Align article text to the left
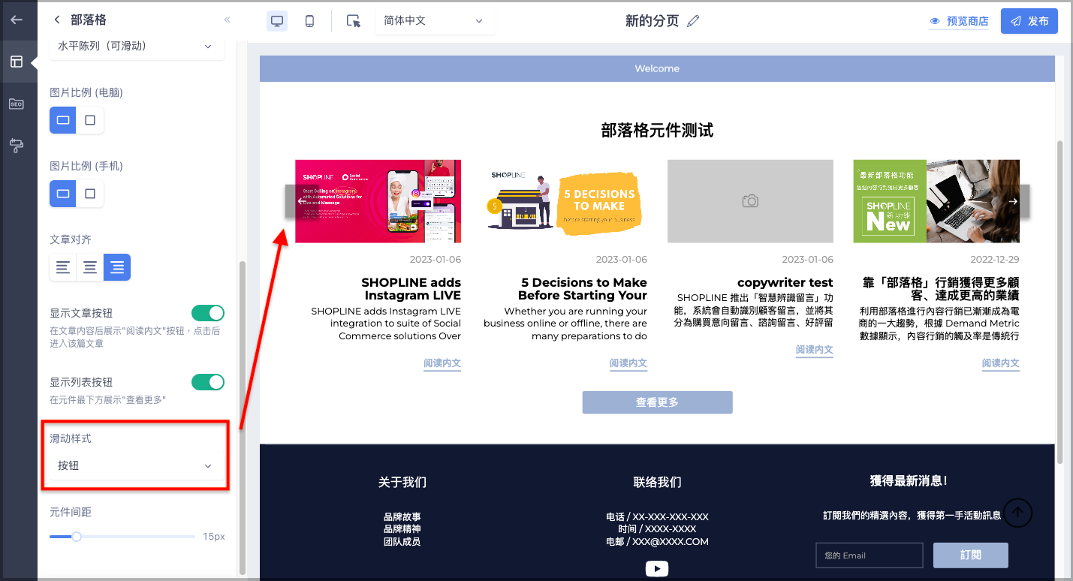The image size is (1073, 581). point(63,267)
